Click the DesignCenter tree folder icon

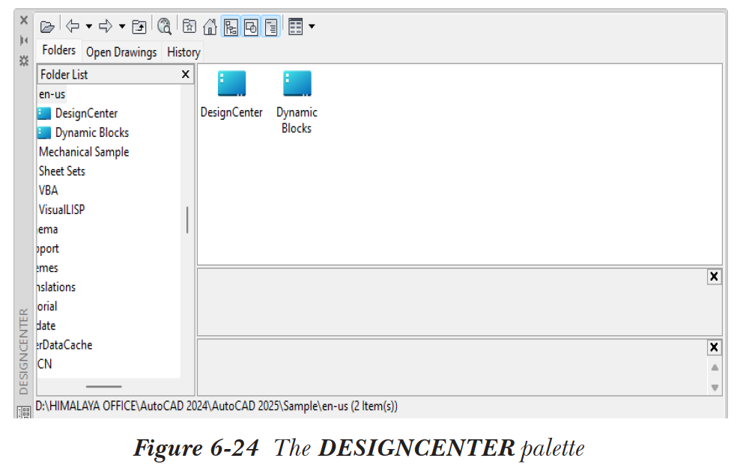click(44, 113)
